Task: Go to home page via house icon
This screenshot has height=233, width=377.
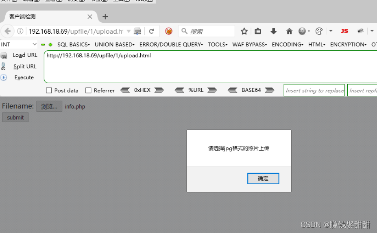Action: (x=289, y=31)
